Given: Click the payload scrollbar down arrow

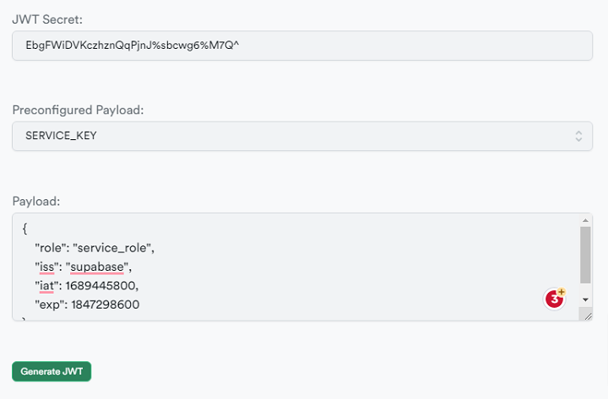Looking at the screenshot, I should click(x=585, y=299).
